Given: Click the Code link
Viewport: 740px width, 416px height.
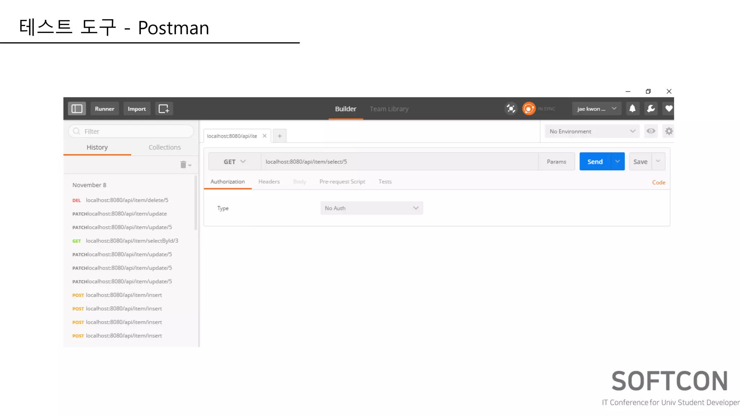Looking at the screenshot, I should pos(658,183).
